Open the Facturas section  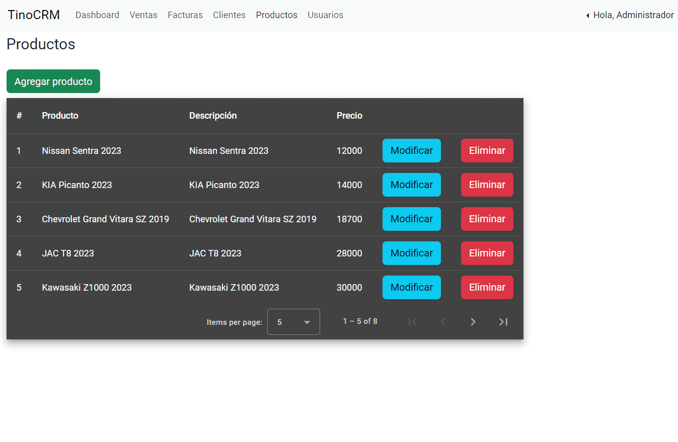[185, 15]
